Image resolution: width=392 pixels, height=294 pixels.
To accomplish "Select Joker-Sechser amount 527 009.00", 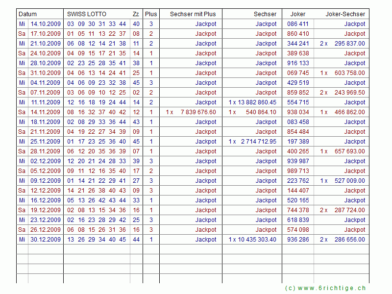I will (349, 181).
